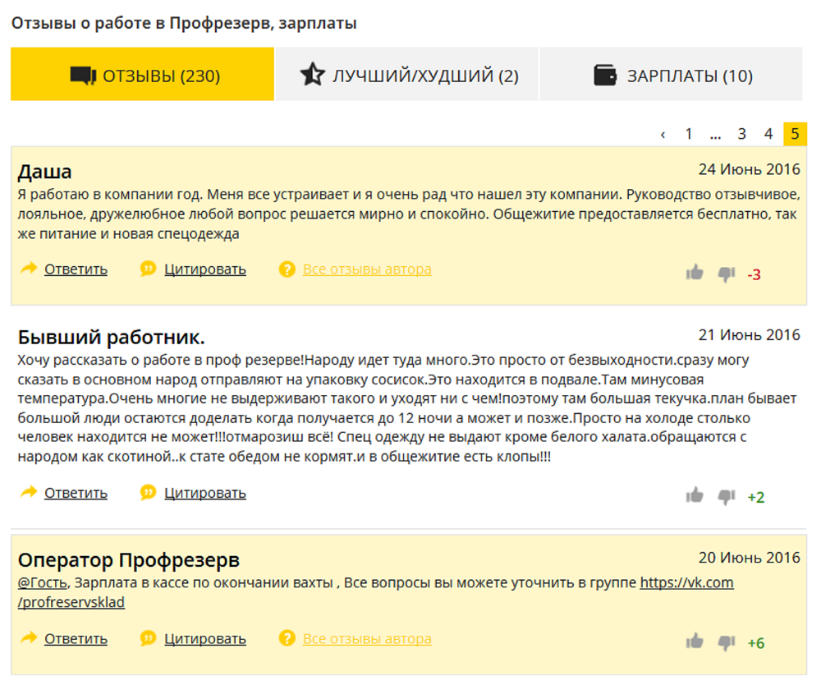
Task: Click quote bubble icon in Оператор Профрезерв comment
Action: pos(148,638)
